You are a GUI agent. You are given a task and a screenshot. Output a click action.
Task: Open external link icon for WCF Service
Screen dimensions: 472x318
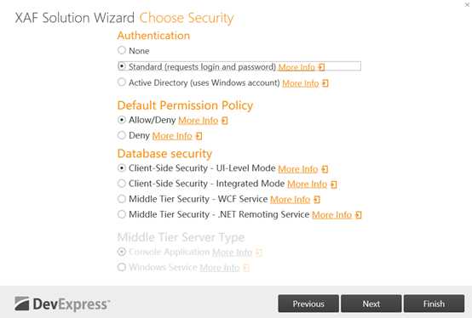[317, 200]
